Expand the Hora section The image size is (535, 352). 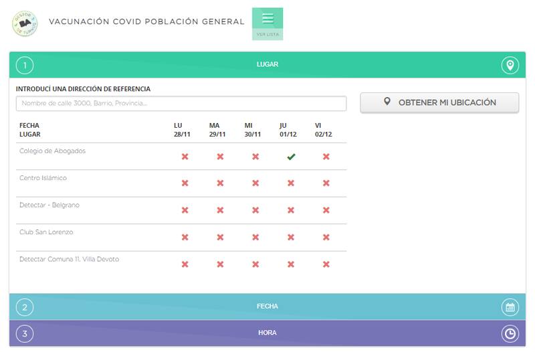[267, 333]
